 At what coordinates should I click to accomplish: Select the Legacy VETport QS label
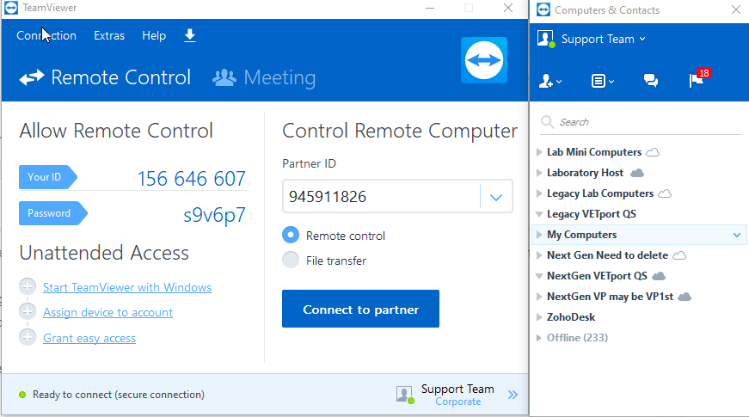pyautogui.click(x=592, y=214)
